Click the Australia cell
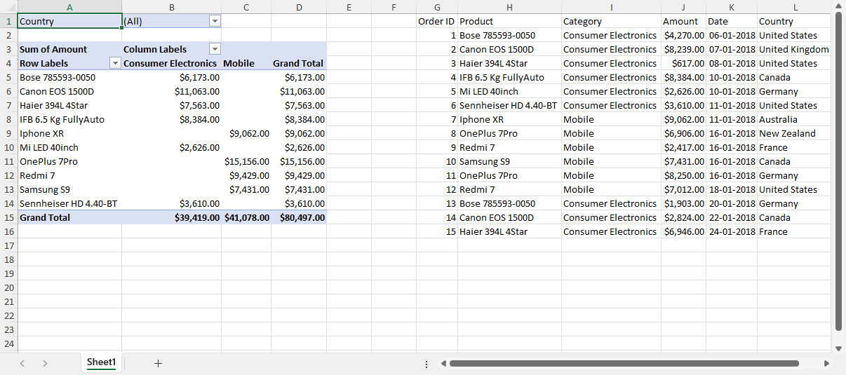 click(795, 119)
